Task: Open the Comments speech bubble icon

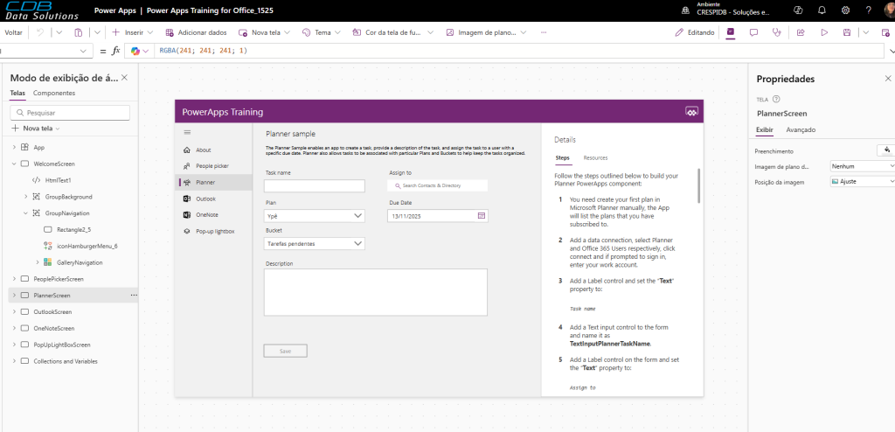Action: [x=753, y=32]
